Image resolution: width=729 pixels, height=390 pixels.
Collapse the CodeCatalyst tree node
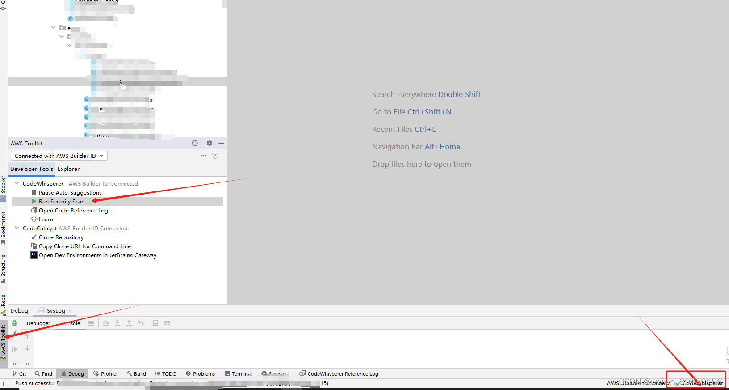tap(17, 228)
